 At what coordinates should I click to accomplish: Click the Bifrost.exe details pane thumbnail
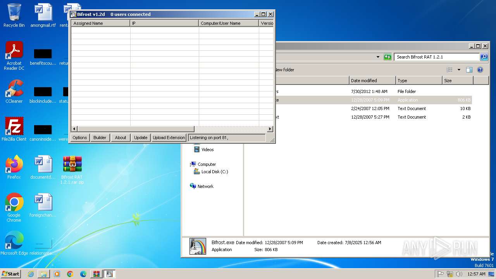[198, 246]
